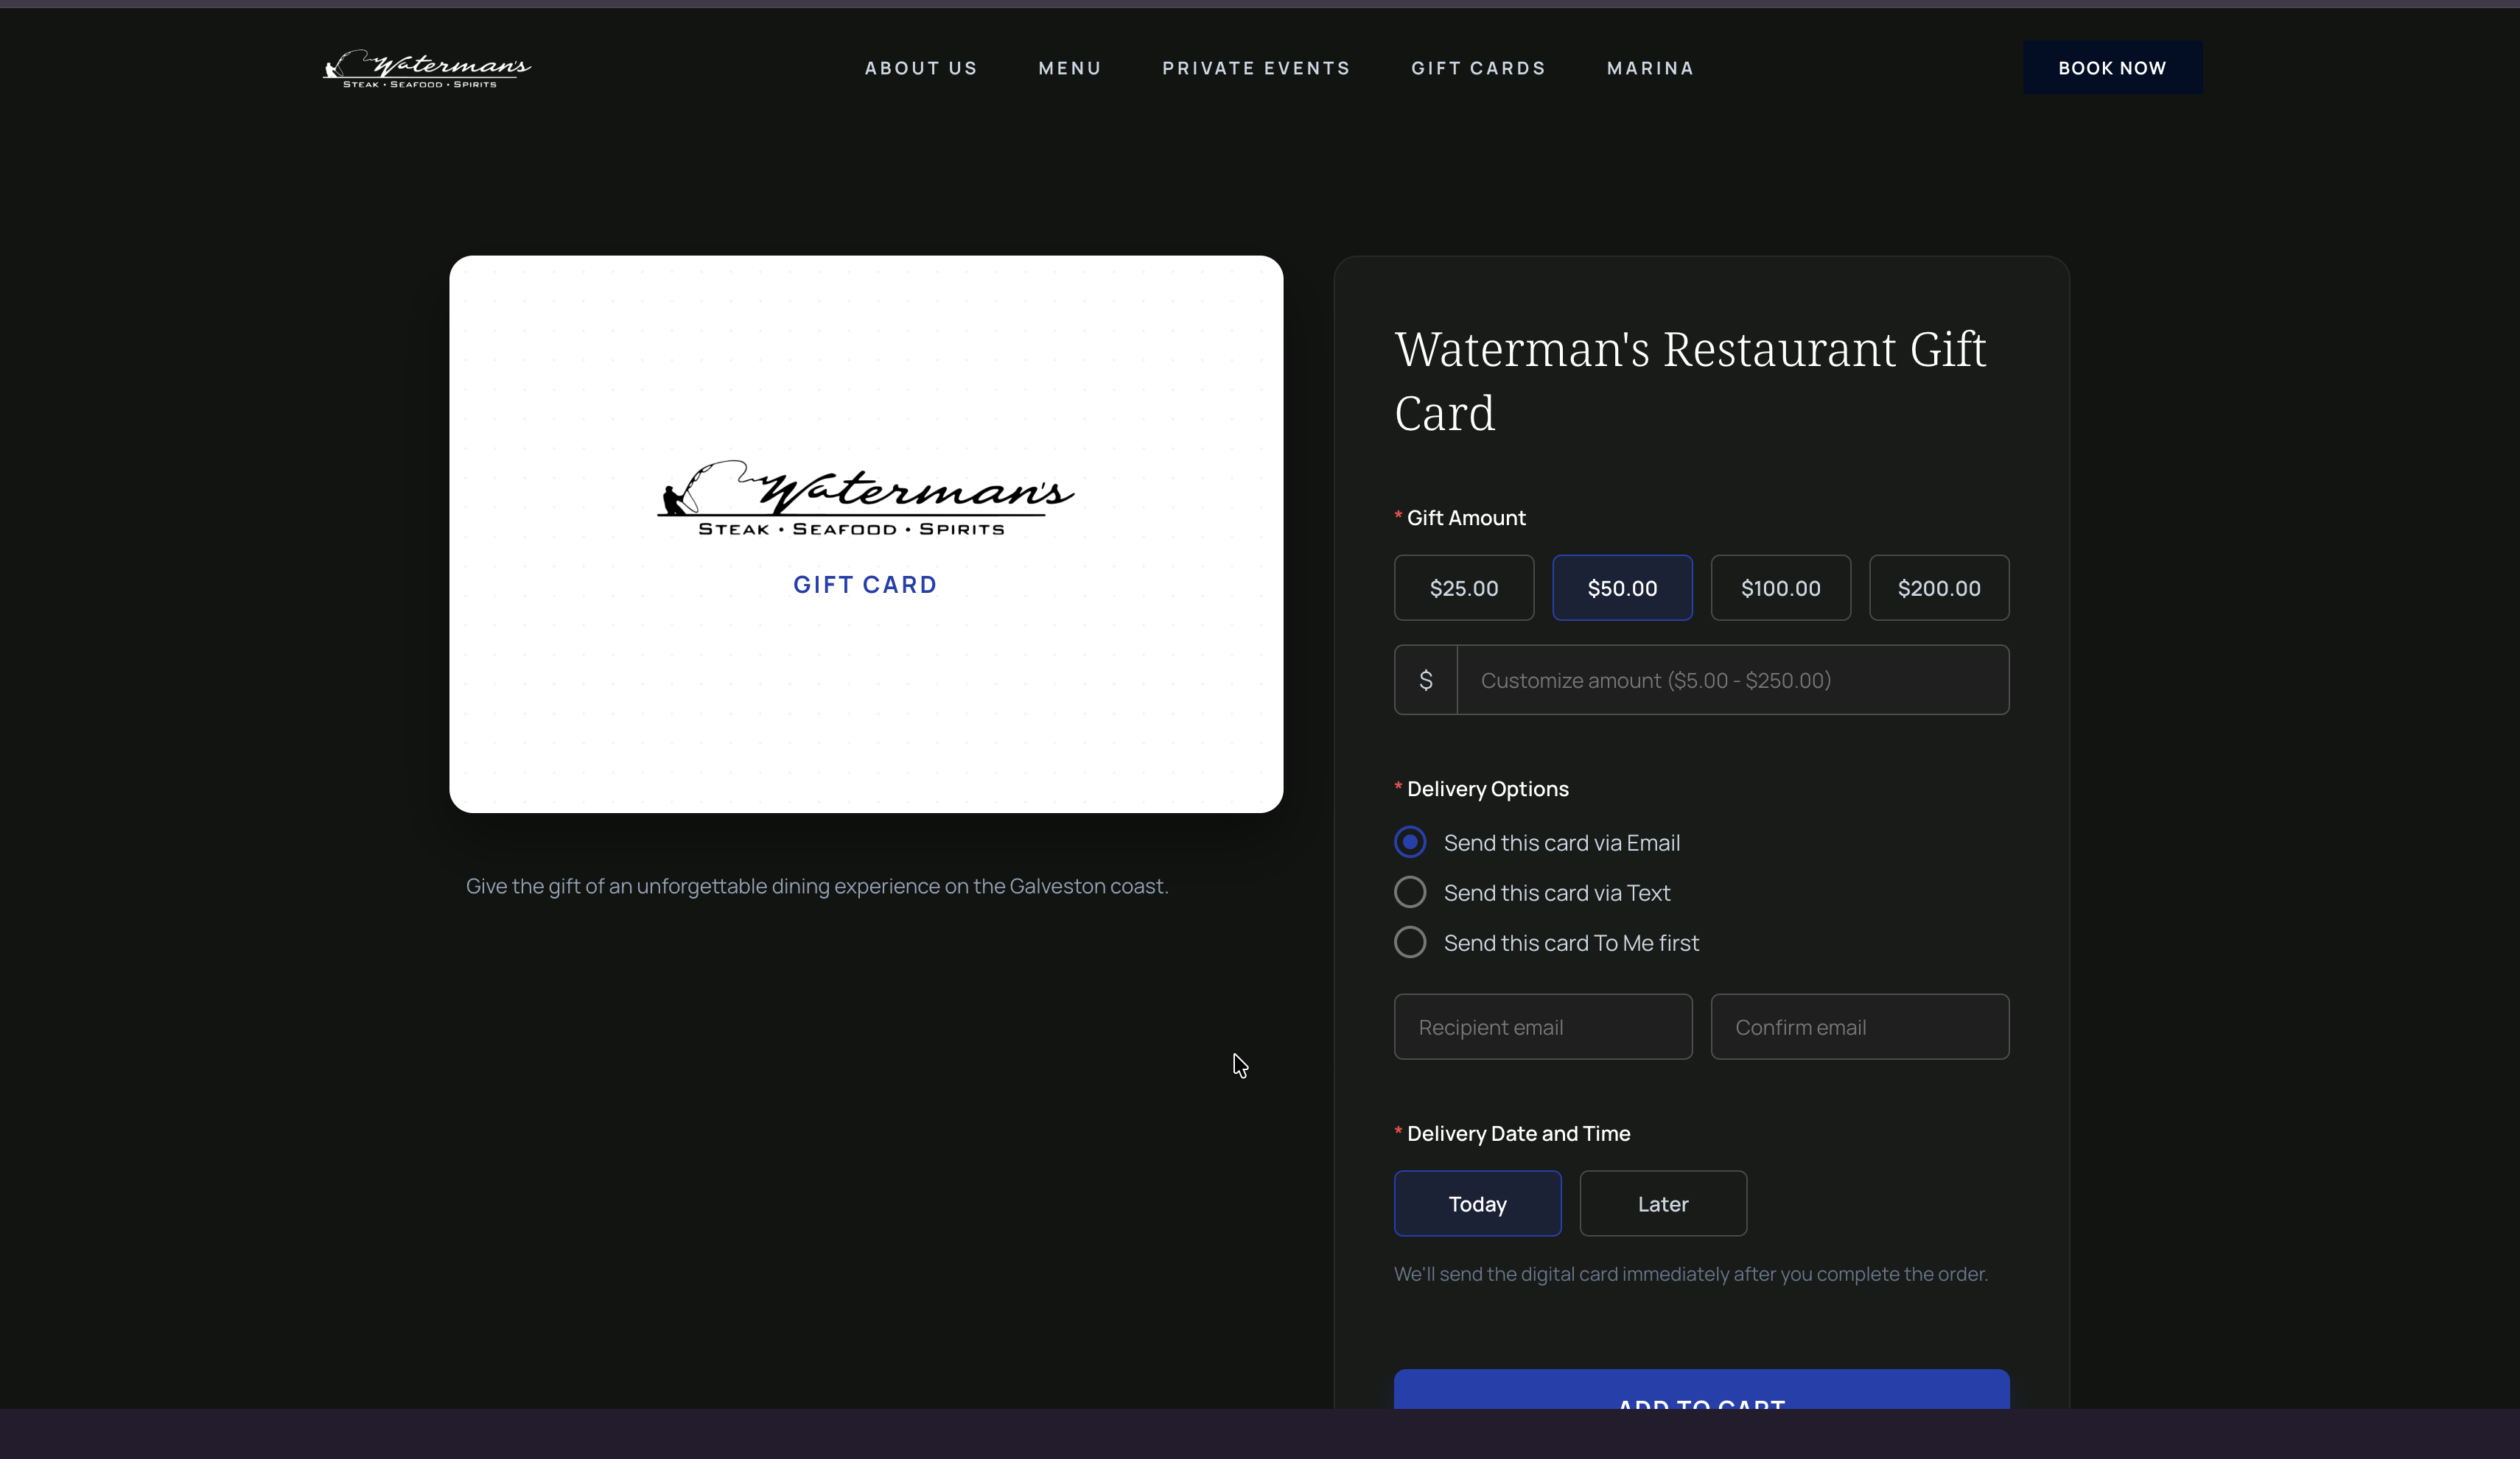This screenshot has width=2520, height=1459.
Task: Choose Today delivery option
Action: click(x=1478, y=1203)
